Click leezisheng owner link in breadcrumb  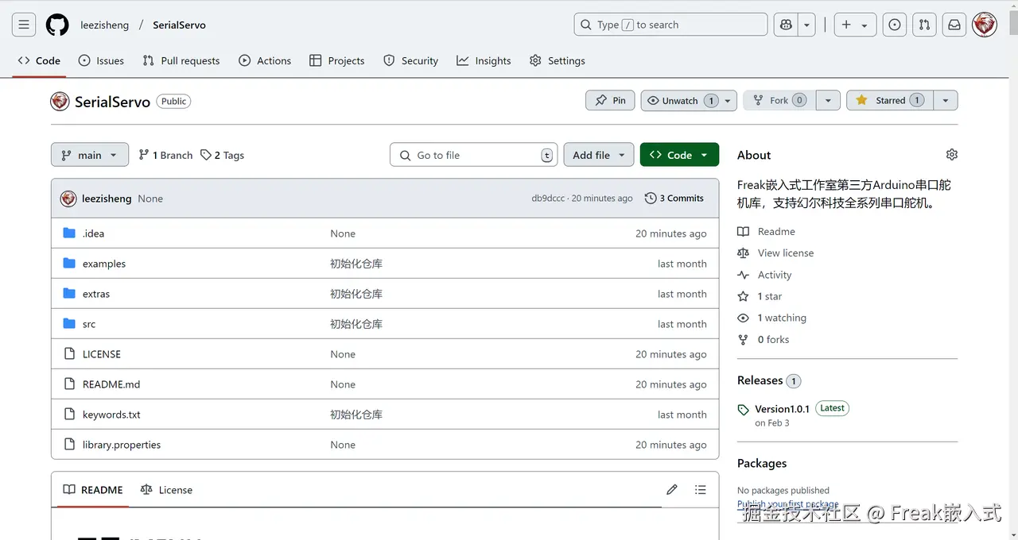coord(104,25)
